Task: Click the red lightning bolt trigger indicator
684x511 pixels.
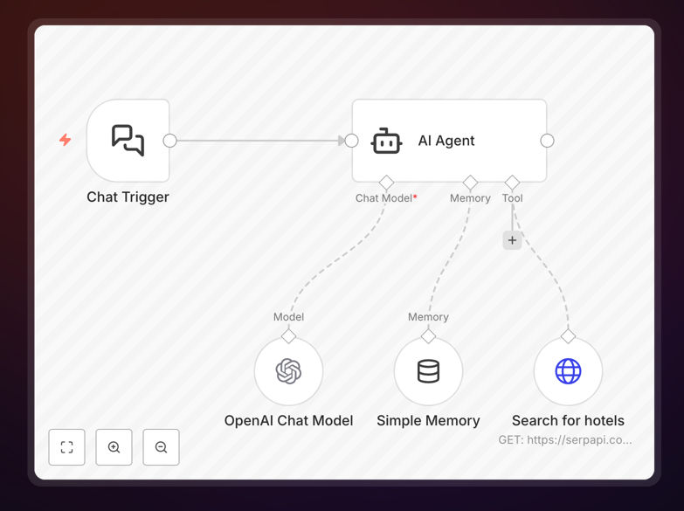Action: [x=65, y=140]
